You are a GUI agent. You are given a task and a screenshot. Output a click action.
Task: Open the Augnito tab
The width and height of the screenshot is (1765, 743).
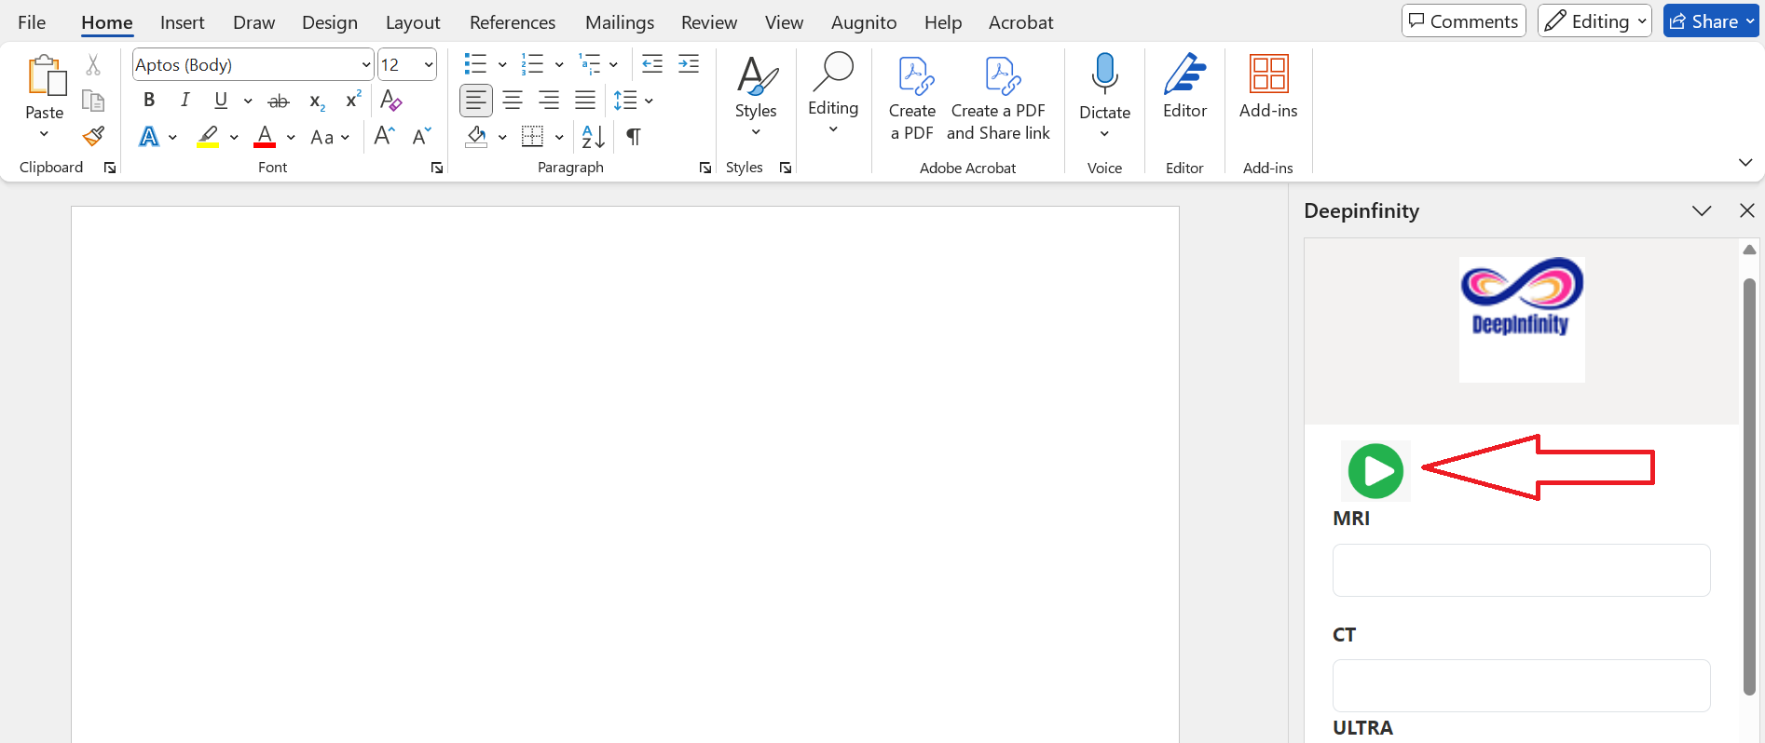[863, 22]
